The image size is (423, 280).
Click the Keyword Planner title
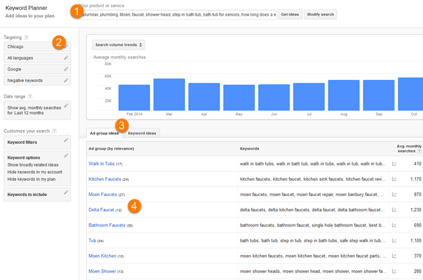[x=26, y=8]
